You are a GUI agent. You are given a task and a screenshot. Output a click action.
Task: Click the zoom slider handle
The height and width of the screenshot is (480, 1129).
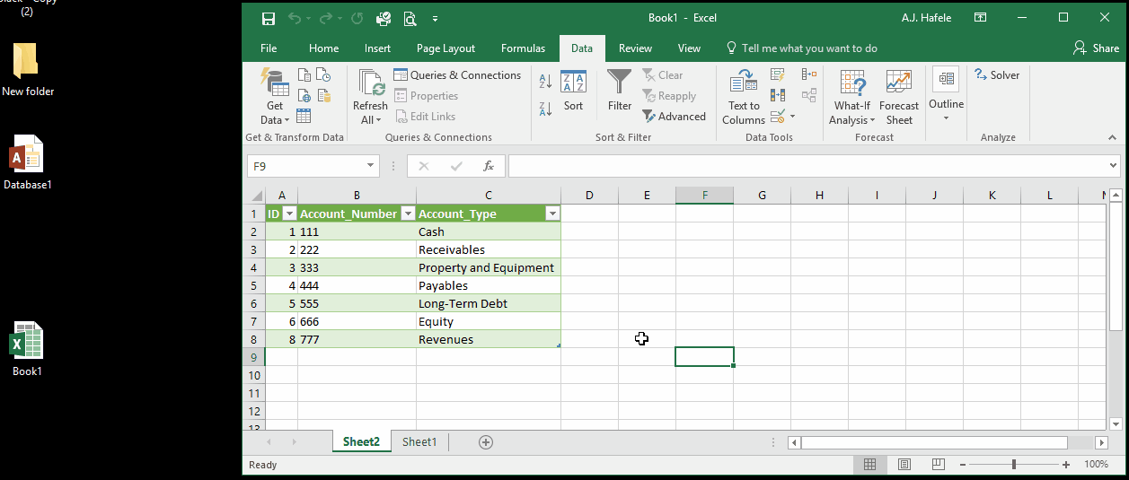(x=1014, y=465)
